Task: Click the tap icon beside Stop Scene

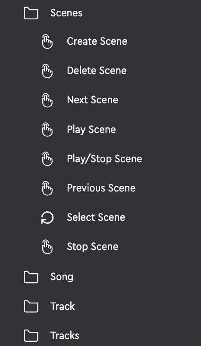Action: pos(47,247)
